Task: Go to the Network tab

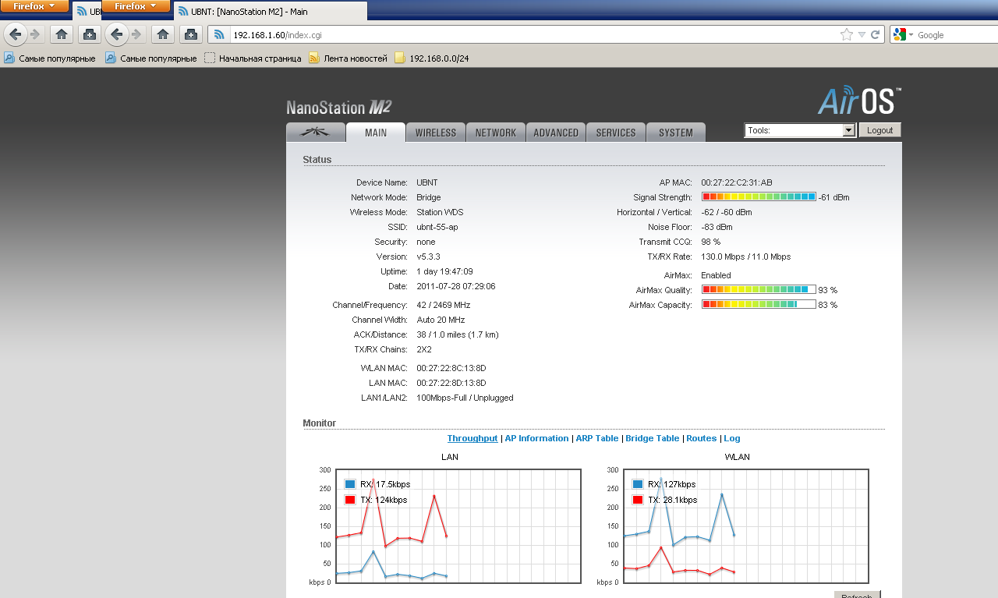Action: [495, 133]
